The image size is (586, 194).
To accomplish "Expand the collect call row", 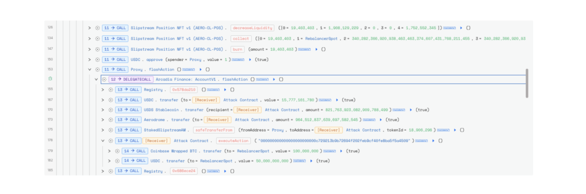I will [89, 38].
